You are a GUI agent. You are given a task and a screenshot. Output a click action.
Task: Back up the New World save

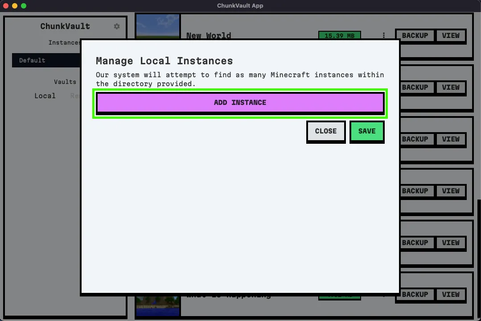[414, 36]
